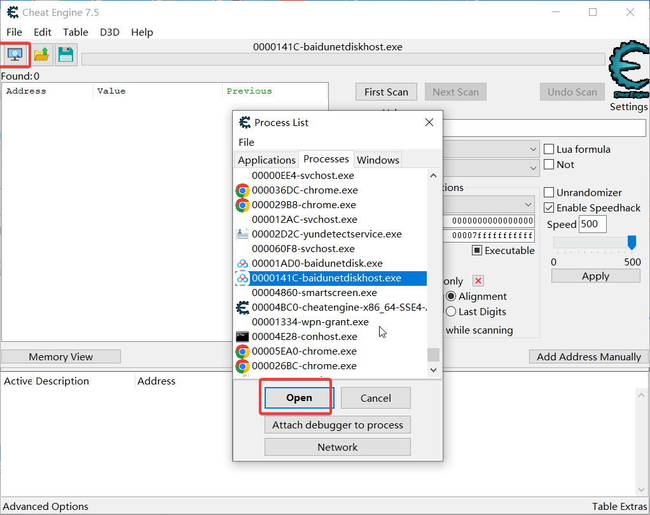Click the Speed input field

(592, 224)
